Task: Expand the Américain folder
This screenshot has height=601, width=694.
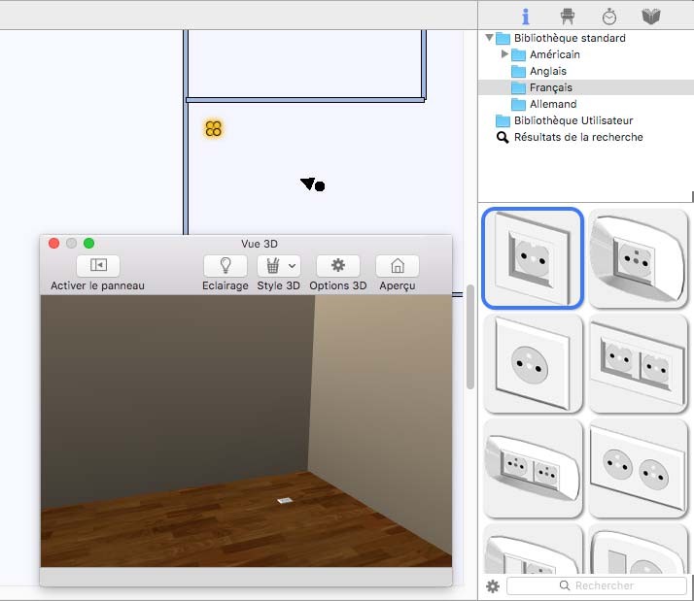Action: pyautogui.click(x=505, y=54)
